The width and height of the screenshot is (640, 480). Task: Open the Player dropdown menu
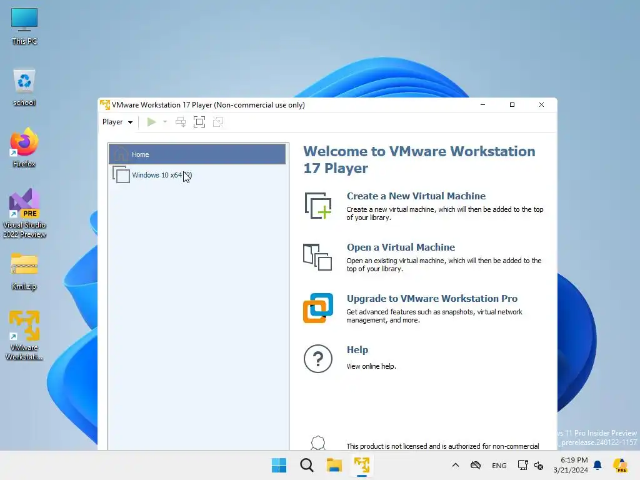(x=117, y=122)
